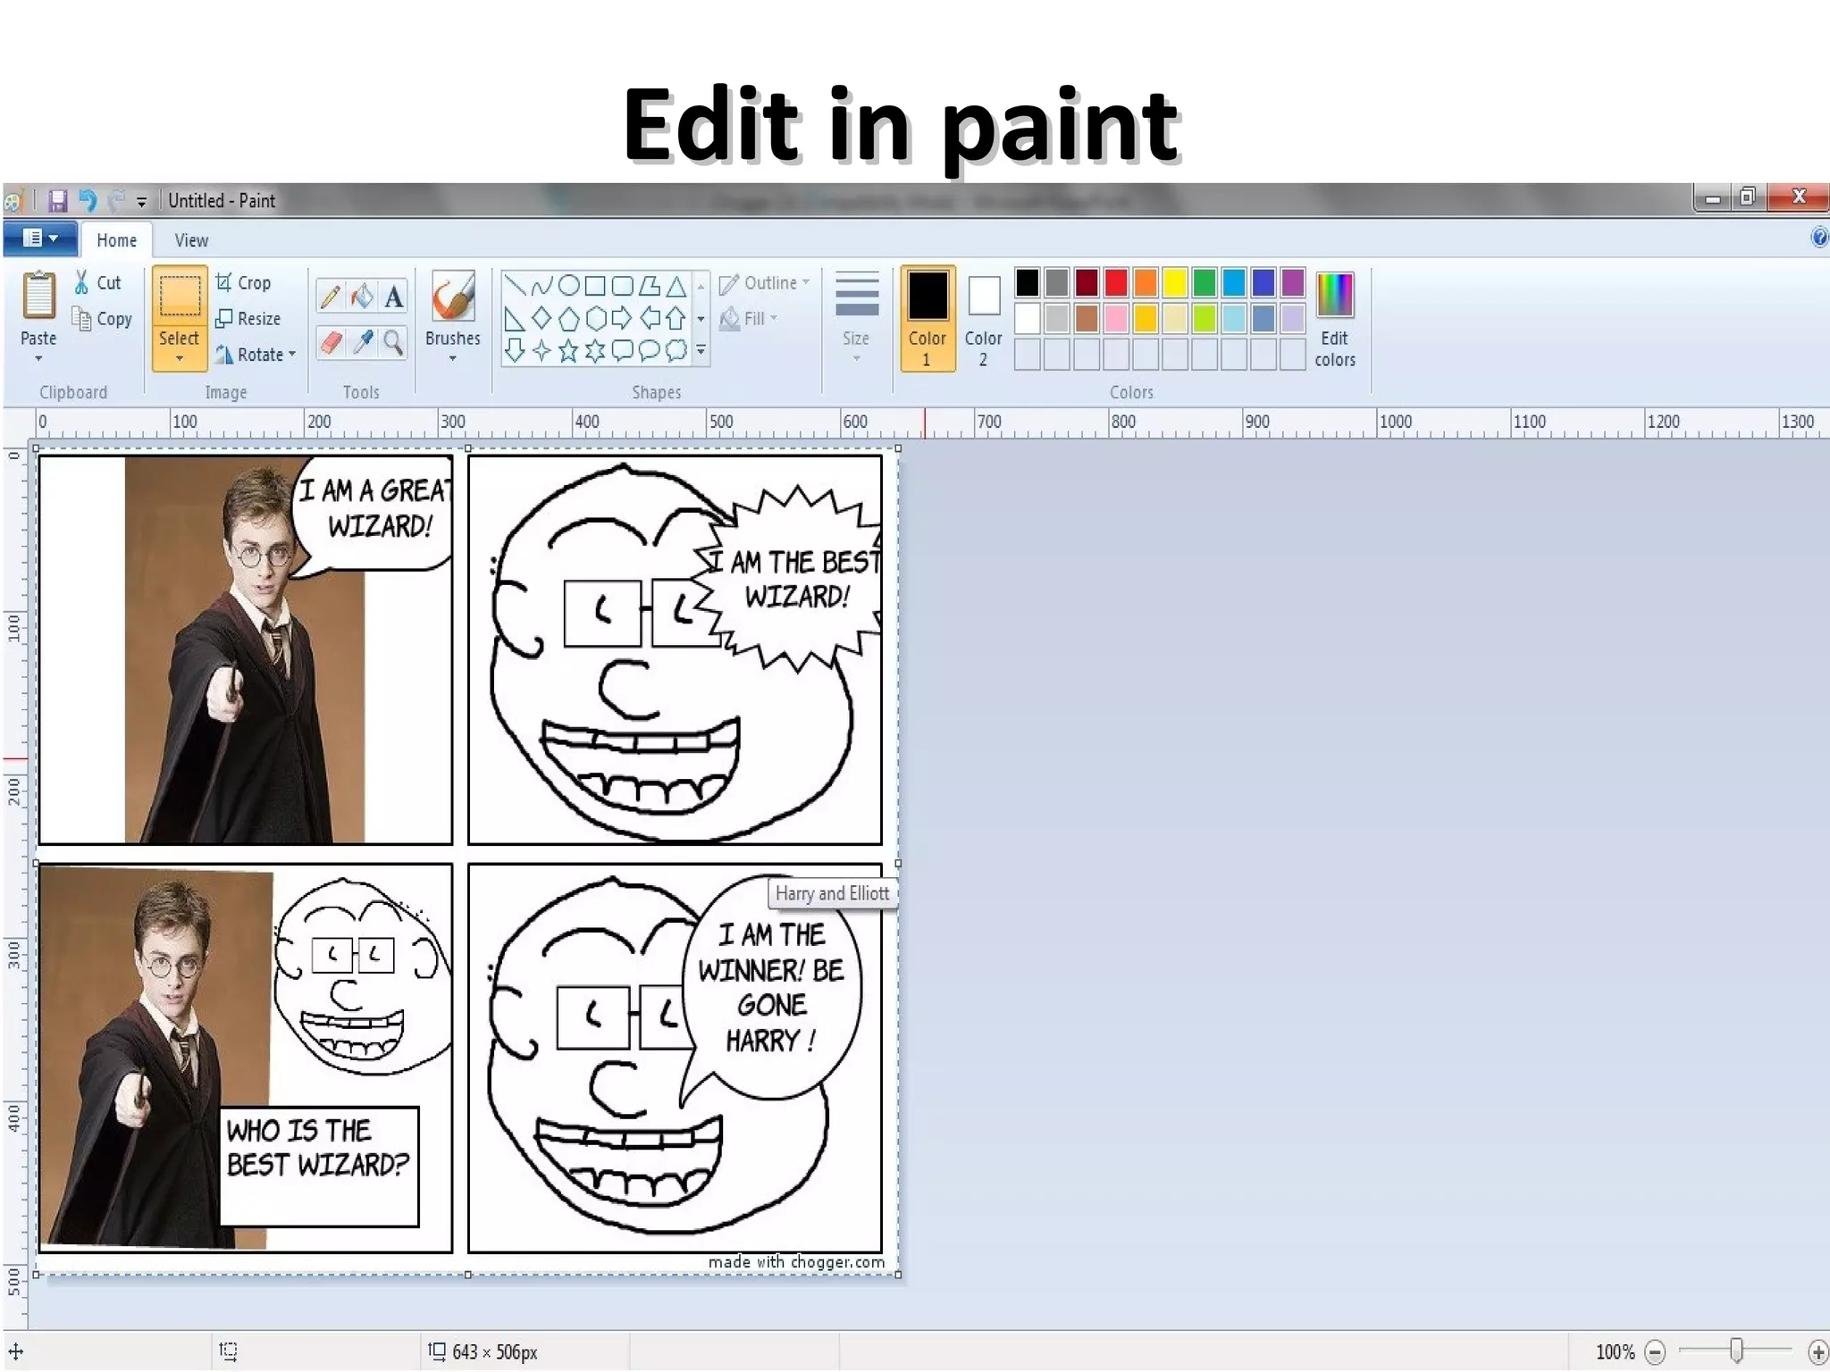1830x1372 pixels.
Task: Choose the Pentagon shape
Action: [568, 318]
